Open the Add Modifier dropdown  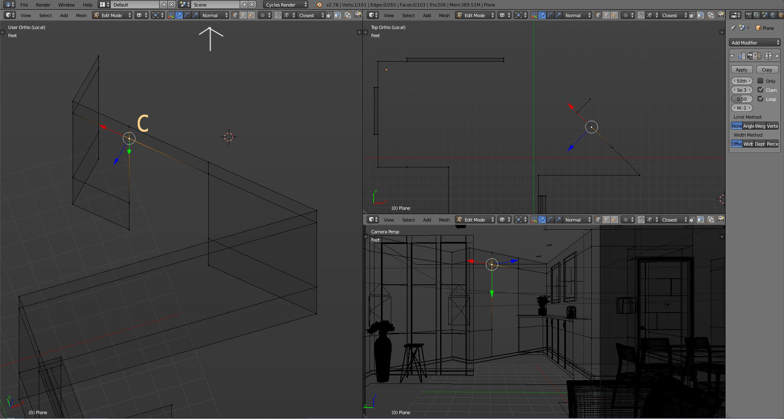pos(755,42)
